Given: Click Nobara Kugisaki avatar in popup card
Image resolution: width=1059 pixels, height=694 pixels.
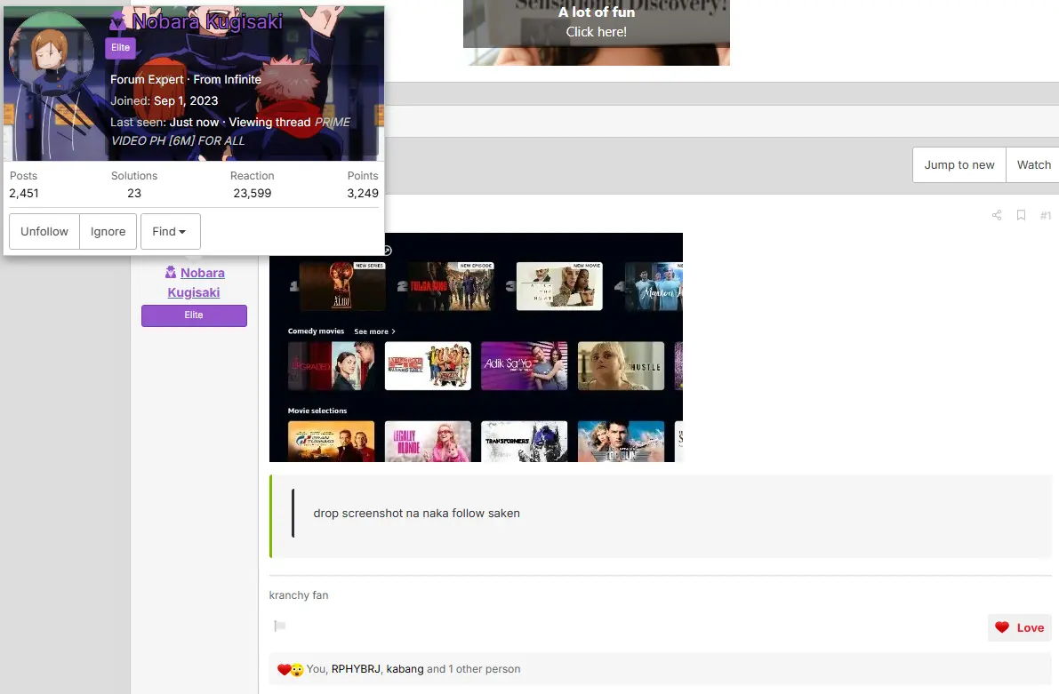Looking at the screenshot, I should 52,55.
